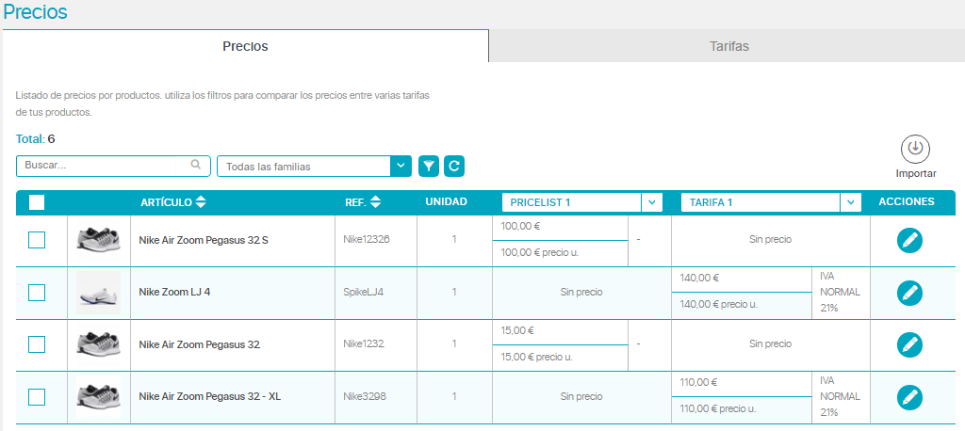Image resolution: width=965 pixels, height=431 pixels.
Task: Select reference Nike3298
Action: click(365, 396)
